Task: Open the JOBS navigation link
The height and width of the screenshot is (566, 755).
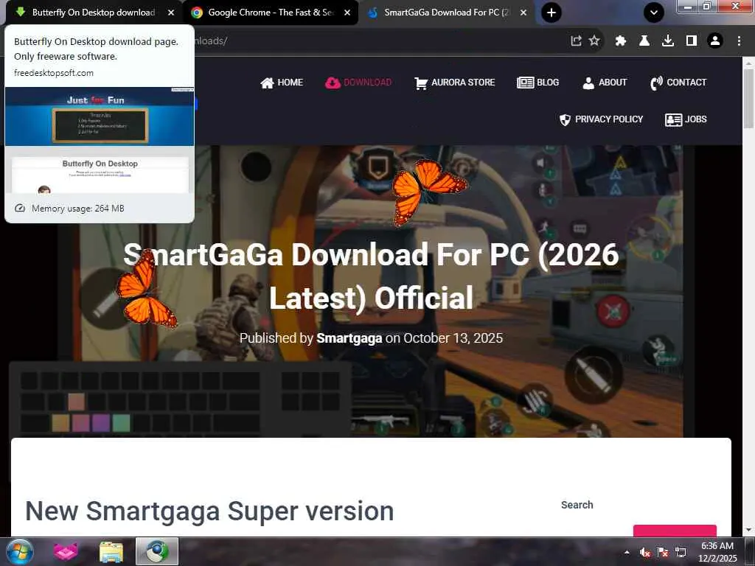Action: [x=686, y=119]
